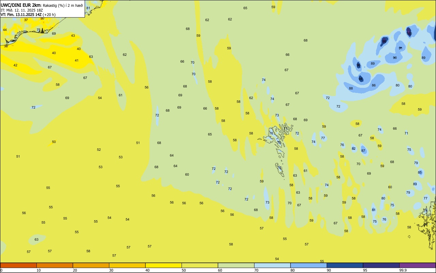
Task: Click the map value 94
Action: [360, 79]
